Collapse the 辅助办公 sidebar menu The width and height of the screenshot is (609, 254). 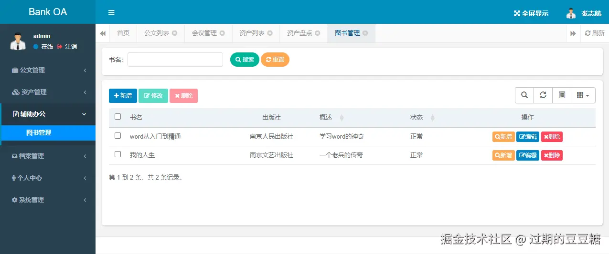point(48,114)
